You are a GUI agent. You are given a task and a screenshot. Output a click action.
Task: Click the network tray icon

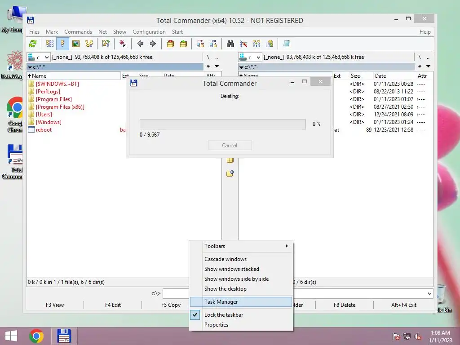pyautogui.click(x=407, y=336)
